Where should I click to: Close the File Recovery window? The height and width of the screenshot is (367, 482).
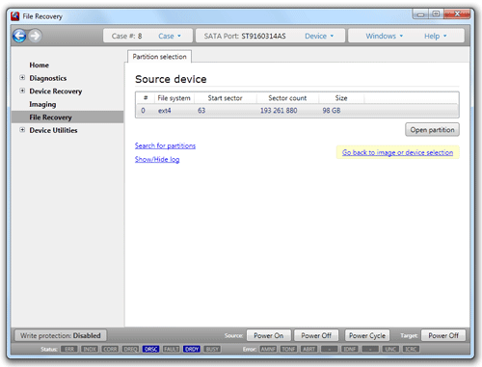457,14
